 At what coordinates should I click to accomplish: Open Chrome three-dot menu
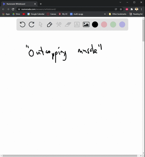click(141, 9)
